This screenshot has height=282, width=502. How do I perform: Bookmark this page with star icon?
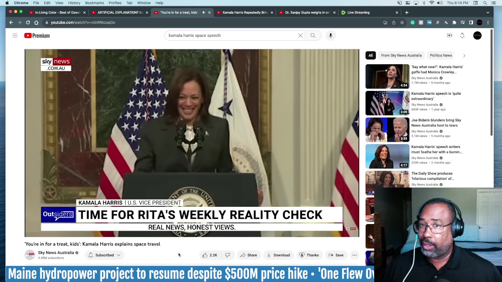(x=402, y=23)
